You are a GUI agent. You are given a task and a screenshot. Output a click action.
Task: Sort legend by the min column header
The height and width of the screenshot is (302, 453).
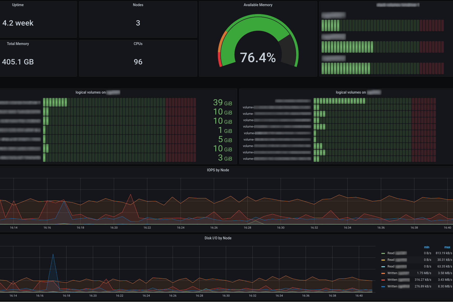pyautogui.click(x=427, y=247)
